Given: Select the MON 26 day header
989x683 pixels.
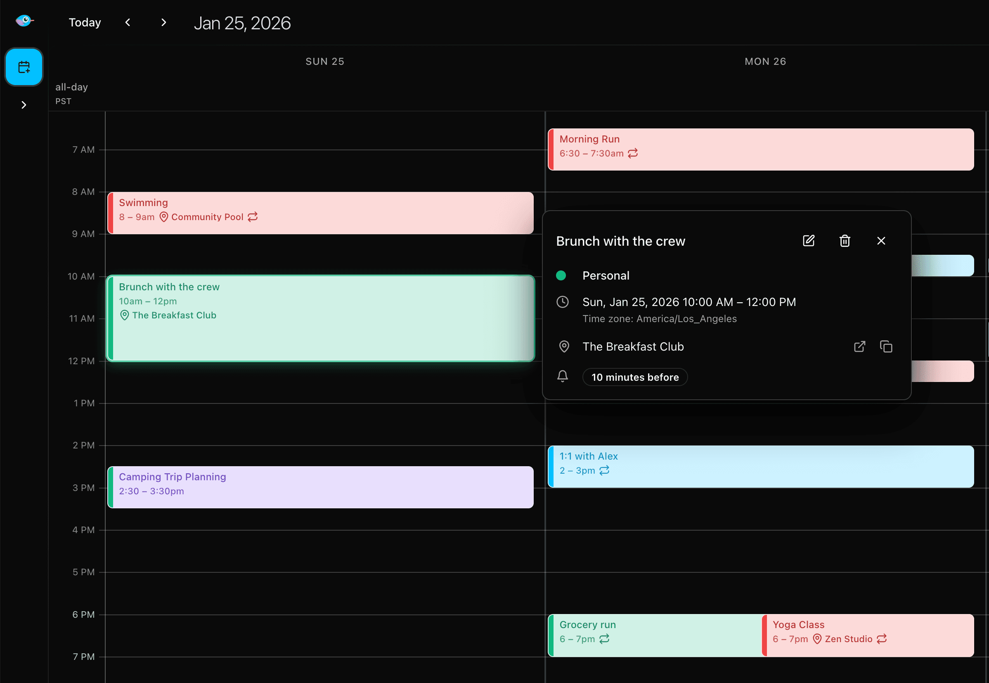Looking at the screenshot, I should coord(765,61).
